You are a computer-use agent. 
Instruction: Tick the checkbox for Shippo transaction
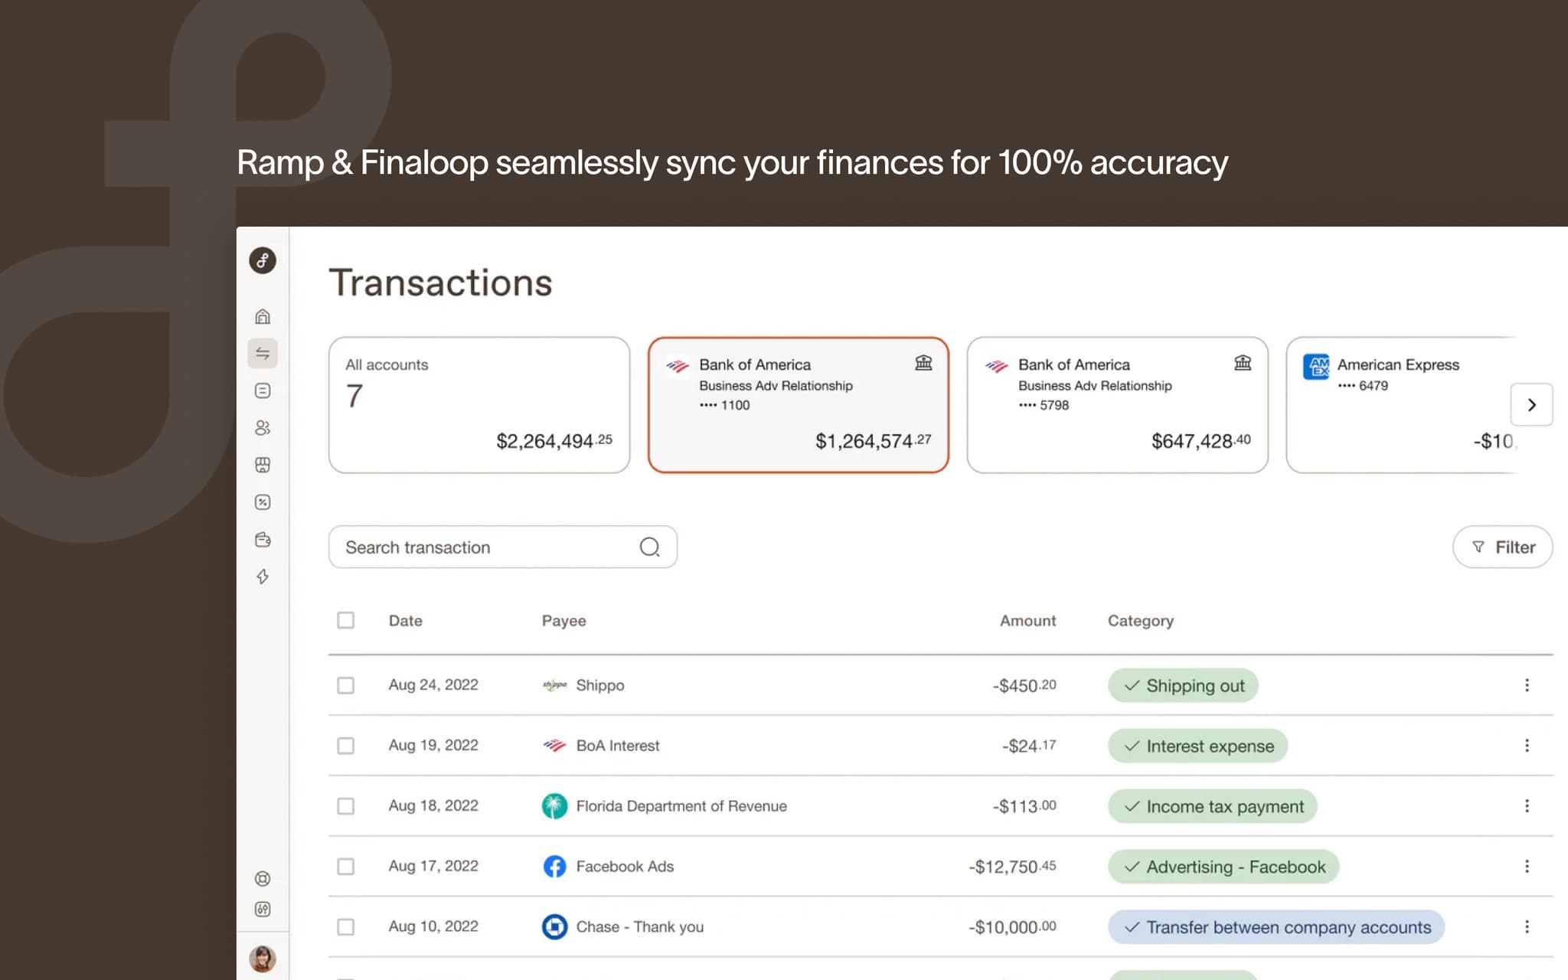pyautogui.click(x=346, y=685)
